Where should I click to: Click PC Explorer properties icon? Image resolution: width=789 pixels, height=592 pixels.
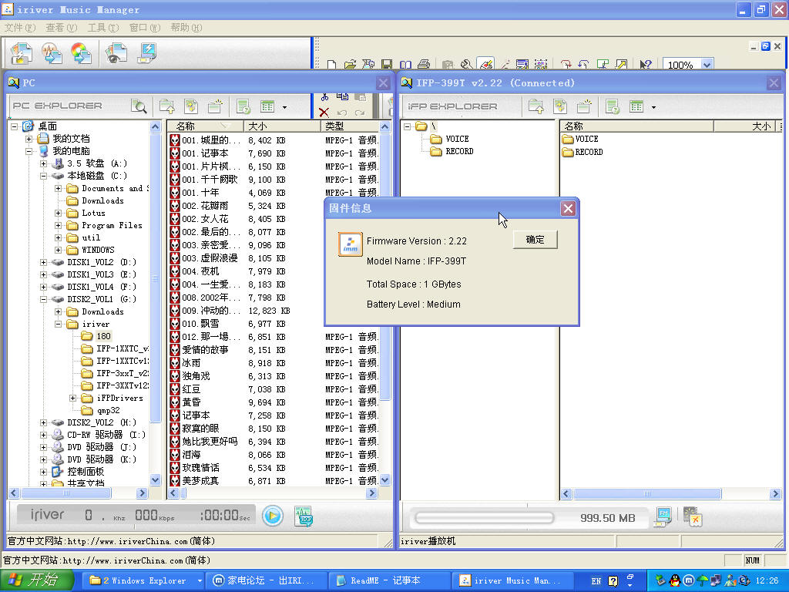coord(243,106)
